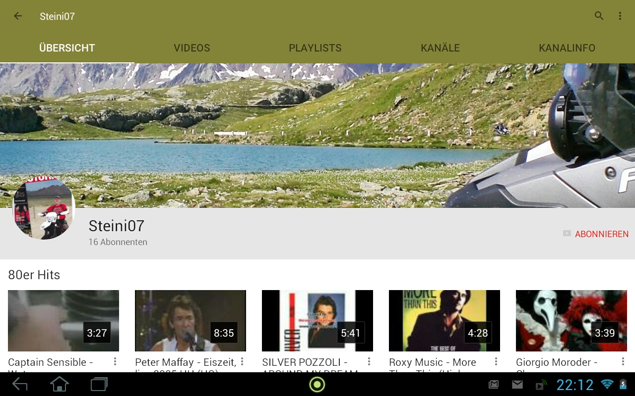The width and height of the screenshot is (635, 396).
Task: Play the Captain Sensible video thumbnail
Action: point(63,321)
